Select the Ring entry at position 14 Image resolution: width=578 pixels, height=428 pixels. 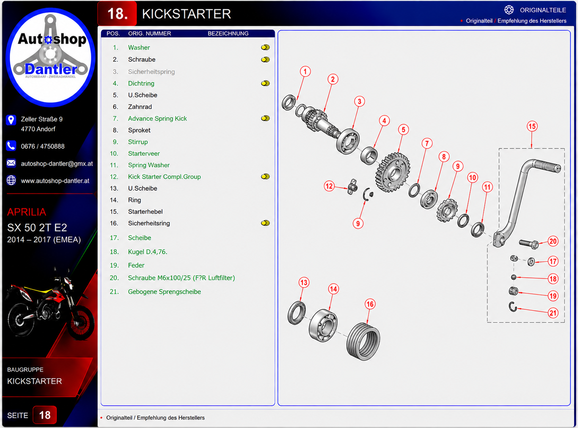click(134, 200)
